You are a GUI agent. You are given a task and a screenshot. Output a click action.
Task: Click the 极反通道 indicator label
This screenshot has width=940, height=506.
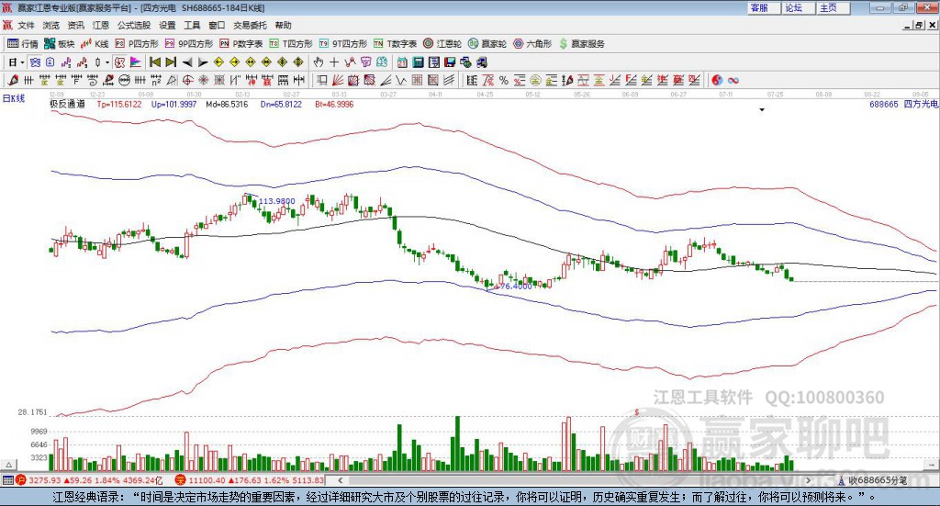point(67,104)
